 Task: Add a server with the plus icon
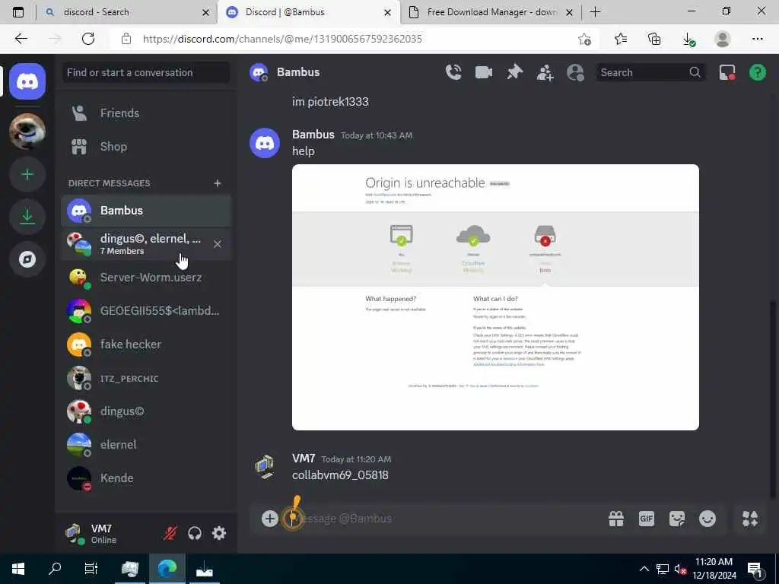point(27,174)
